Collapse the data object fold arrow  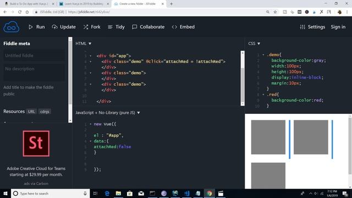pos(90,141)
